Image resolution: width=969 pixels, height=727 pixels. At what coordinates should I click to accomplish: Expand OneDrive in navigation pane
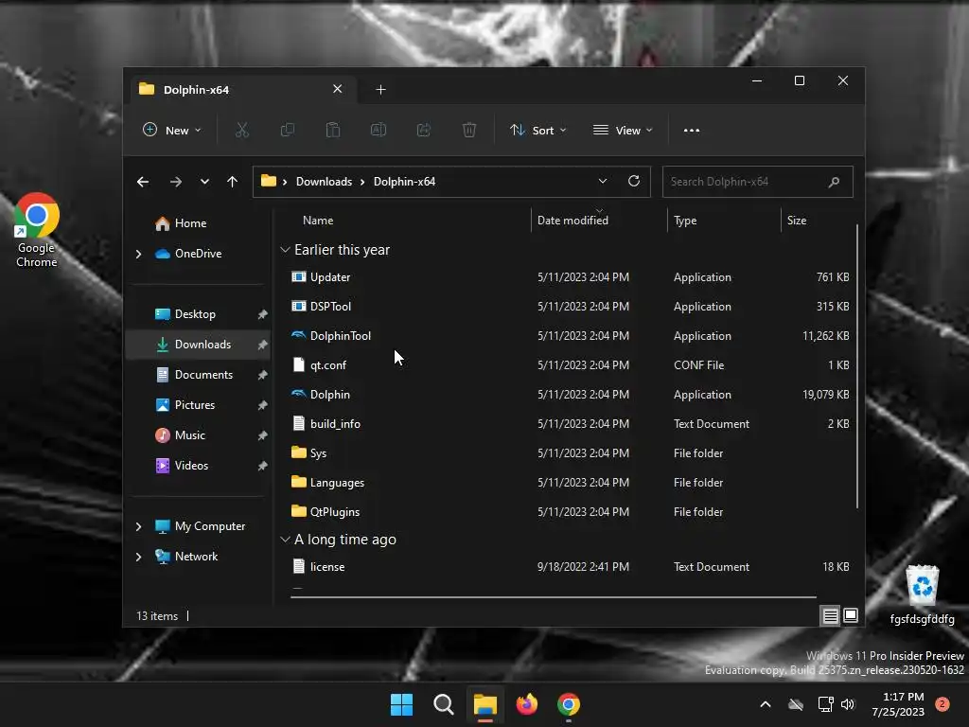click(x=138, y=254)
